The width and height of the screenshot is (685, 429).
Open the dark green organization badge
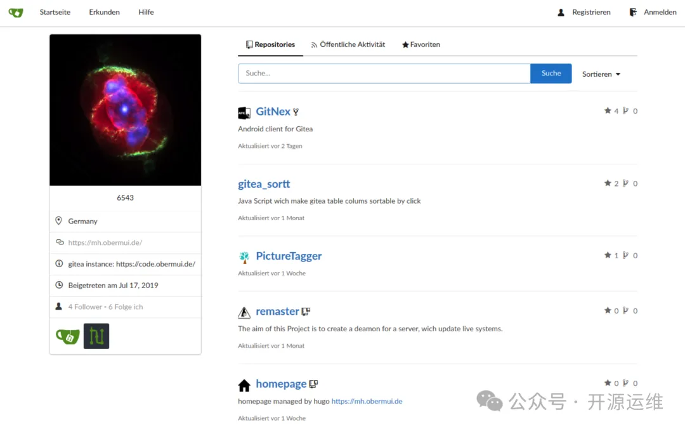pyautogui.click(x=96, y=336)
